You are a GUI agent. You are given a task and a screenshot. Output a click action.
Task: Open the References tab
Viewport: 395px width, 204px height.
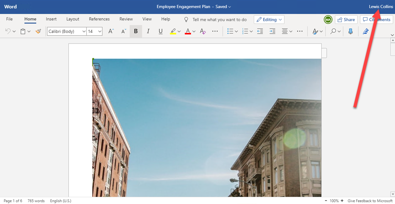coord(99,19)
